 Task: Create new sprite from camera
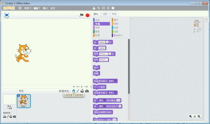(x=87, y=91)
